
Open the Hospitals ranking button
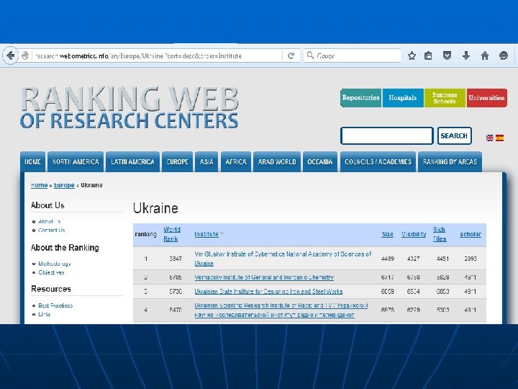tap(403, 98)
